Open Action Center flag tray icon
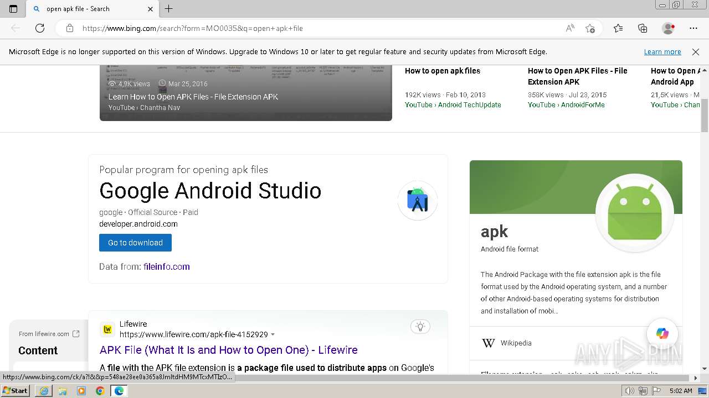 tap(656, 391)
